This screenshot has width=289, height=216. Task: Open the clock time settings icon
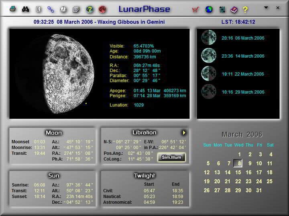(63, 9)
